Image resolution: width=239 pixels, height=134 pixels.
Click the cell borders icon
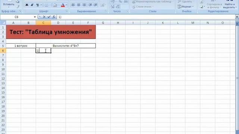46,5
